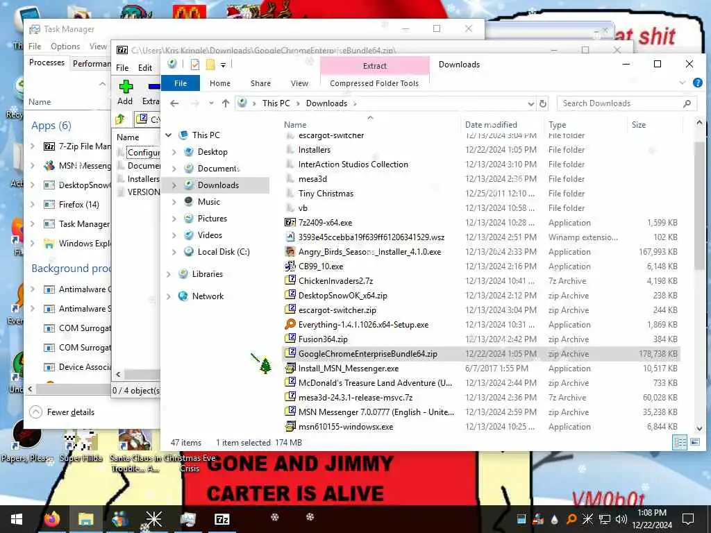Open the Share ribbon tab
711x533 pixels.
click(261, 83)
